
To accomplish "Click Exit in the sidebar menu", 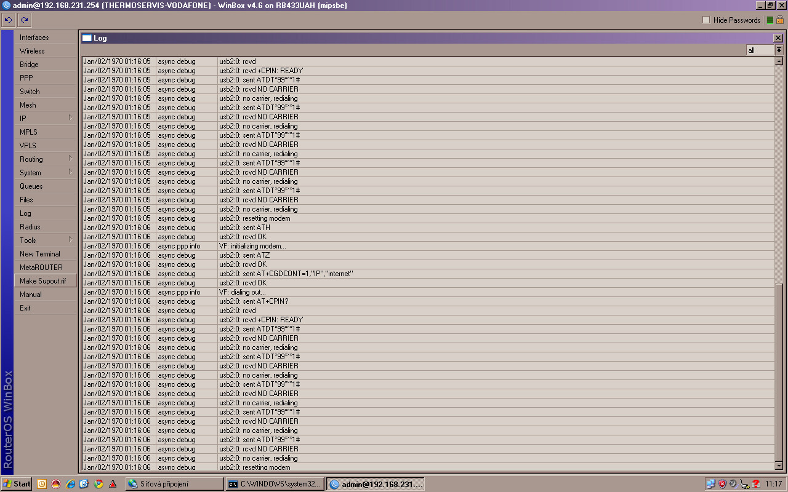I will (x=46, y=308).
